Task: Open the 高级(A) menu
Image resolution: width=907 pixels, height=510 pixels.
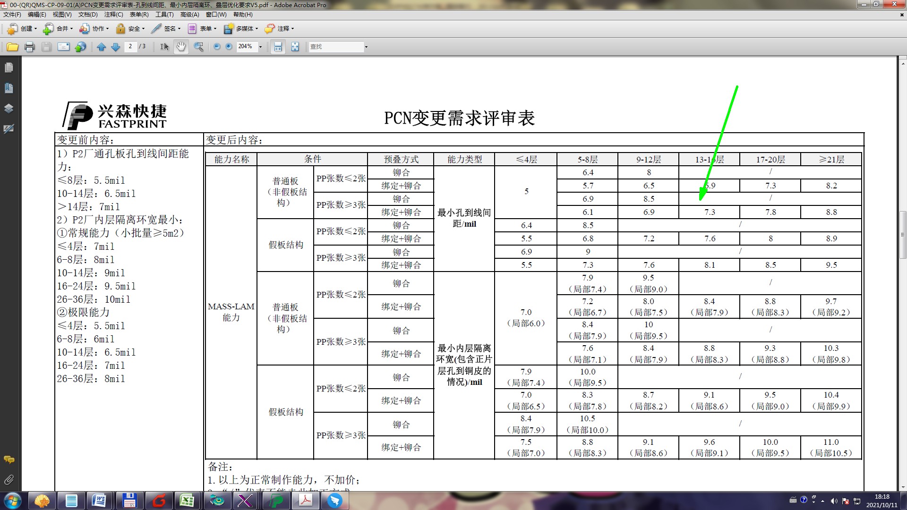Action: 189,15
